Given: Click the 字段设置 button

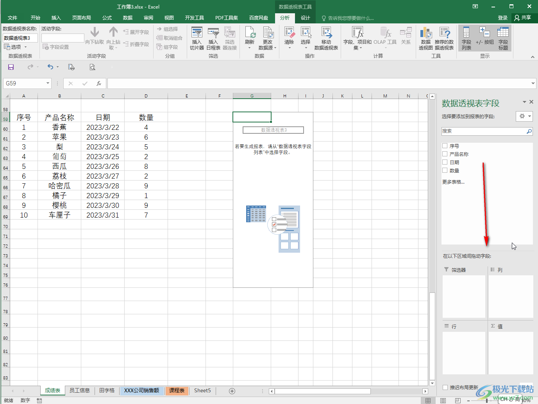Looking at the screenshot, I should tap(55, 47).
